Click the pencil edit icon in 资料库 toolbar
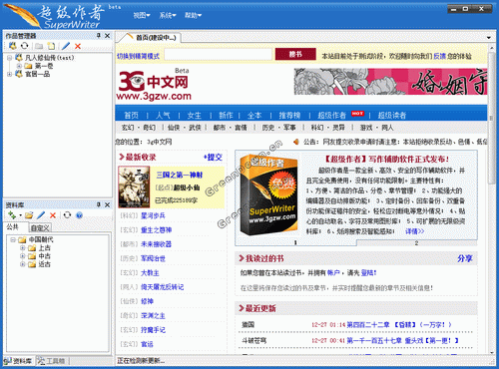499x369 pixels. (41, 215)
